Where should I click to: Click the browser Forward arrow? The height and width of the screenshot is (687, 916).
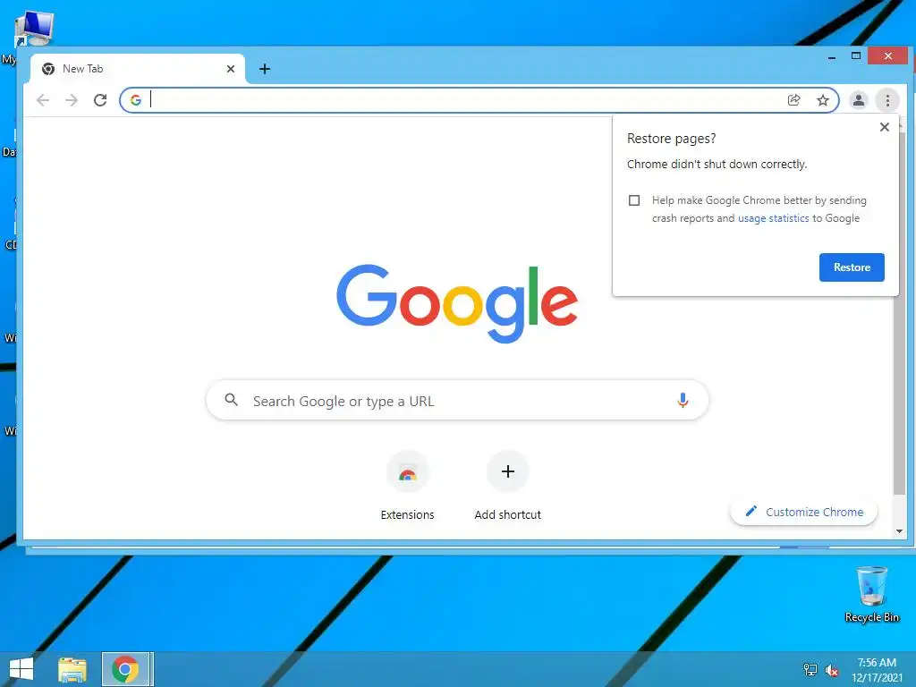72,100
